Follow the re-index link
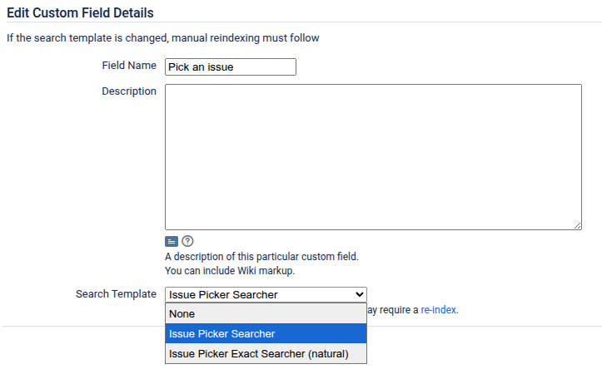602x379 pixels. tap(439, 310)
